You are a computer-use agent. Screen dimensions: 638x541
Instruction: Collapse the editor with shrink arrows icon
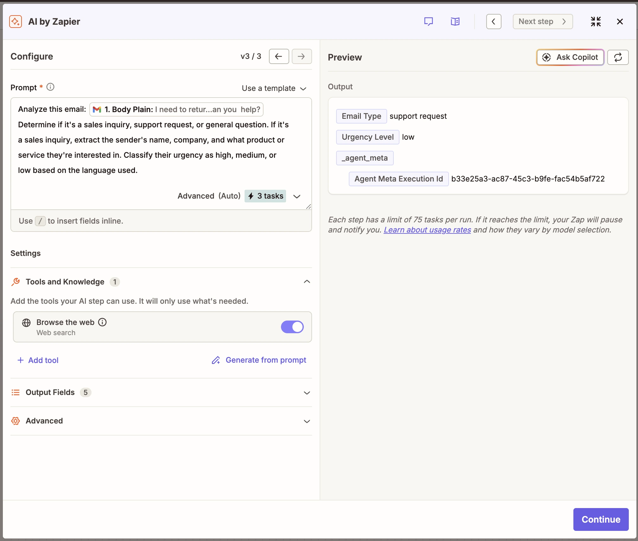596,22
